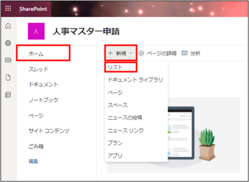This screenshot has width=249, height=182.
Task: Open the 人事マスター申請 site title
Action: (86, 32)
